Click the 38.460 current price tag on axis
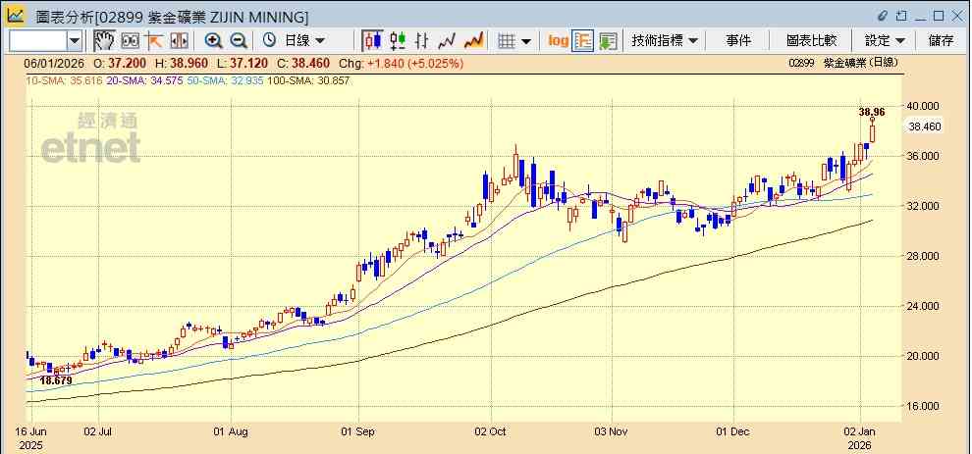 pyautogui.click(x=924, y=126)
